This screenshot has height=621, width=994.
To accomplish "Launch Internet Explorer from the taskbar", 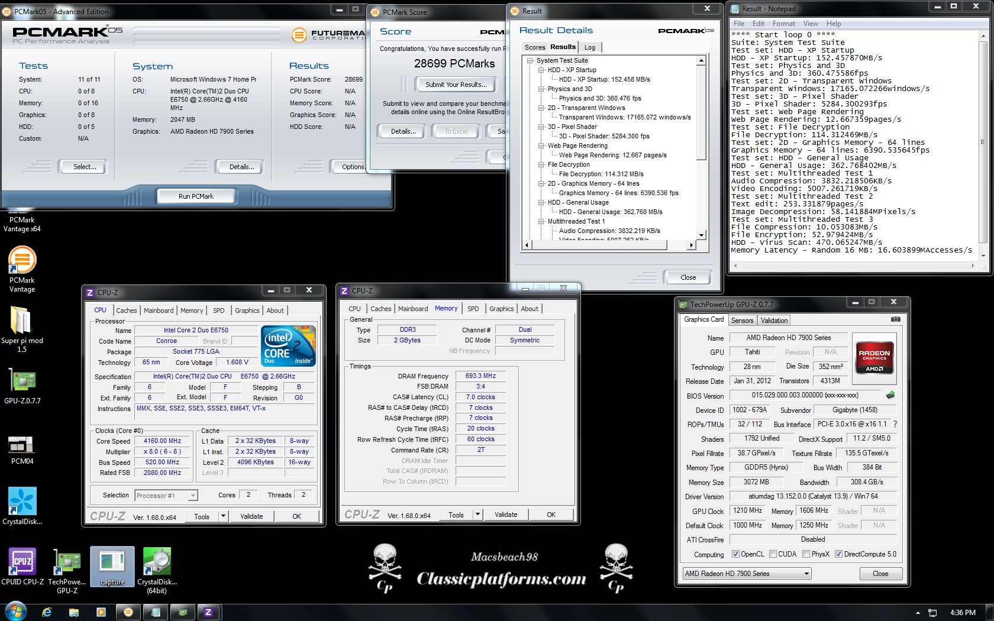I will pos(47,612).
